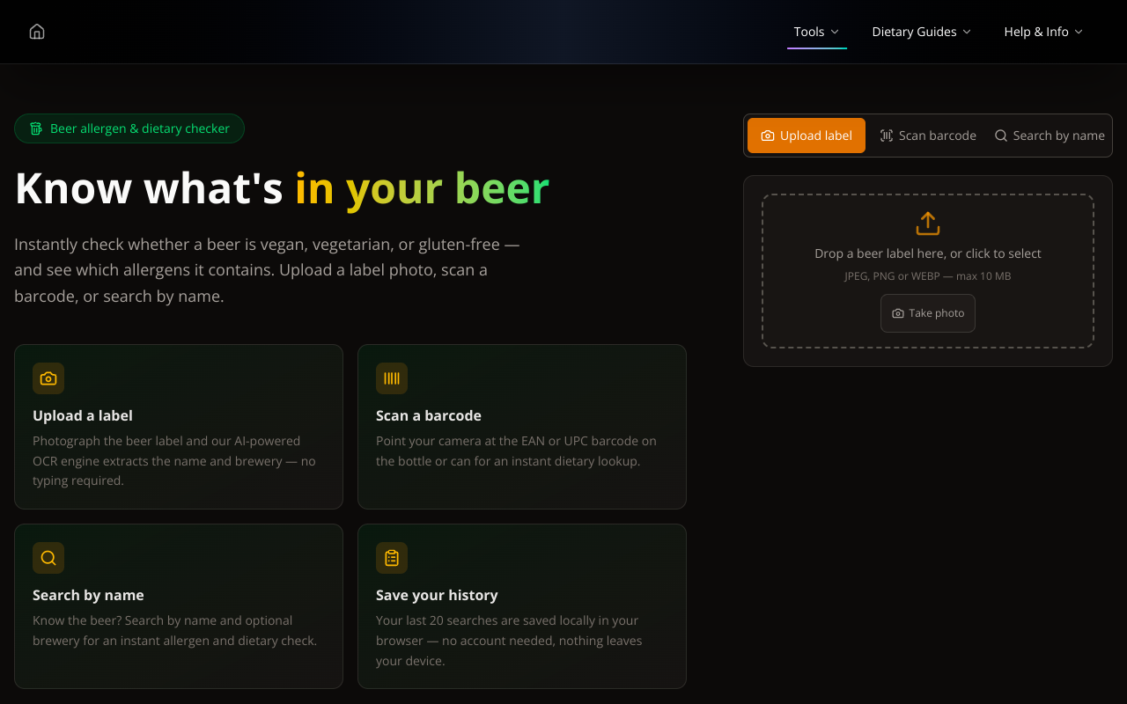Open the Help & Info menu
The image size is (1127, 704).
point(1043,32)
